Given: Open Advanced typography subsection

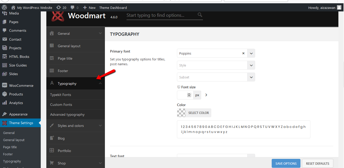Looking at the screenshot, I should 76,114.
